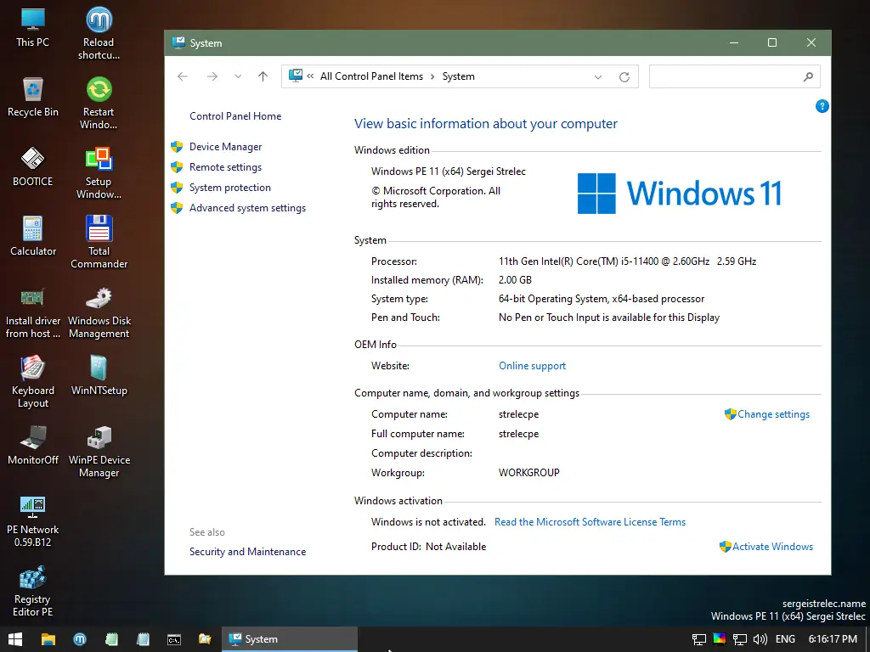The width and height of the screenshot is (870, 652).
Task: Select MonitorOff desktop icon
Action: tap(33, 446)
